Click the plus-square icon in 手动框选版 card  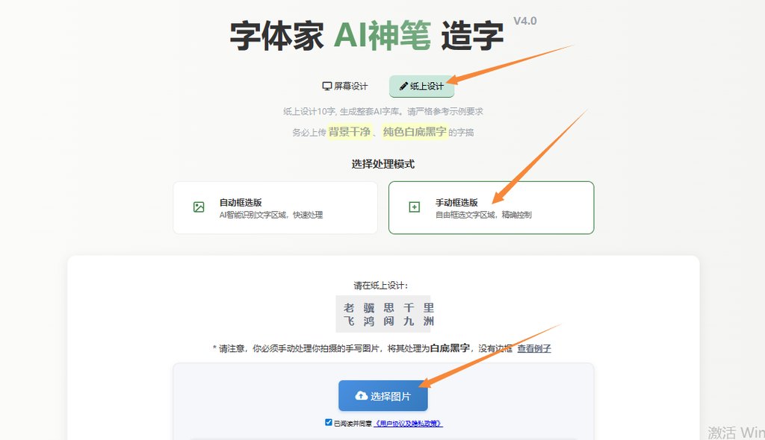point(414,207)
